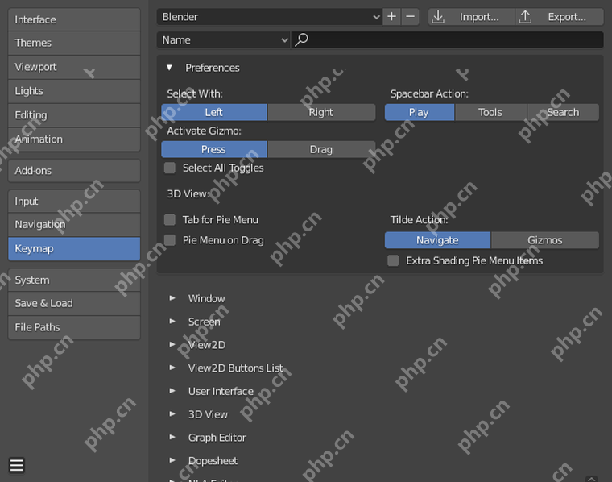The height and width of the screenshot is (482, 612).
Task: Focus the keymap search field
Action: tap(447, 39)
